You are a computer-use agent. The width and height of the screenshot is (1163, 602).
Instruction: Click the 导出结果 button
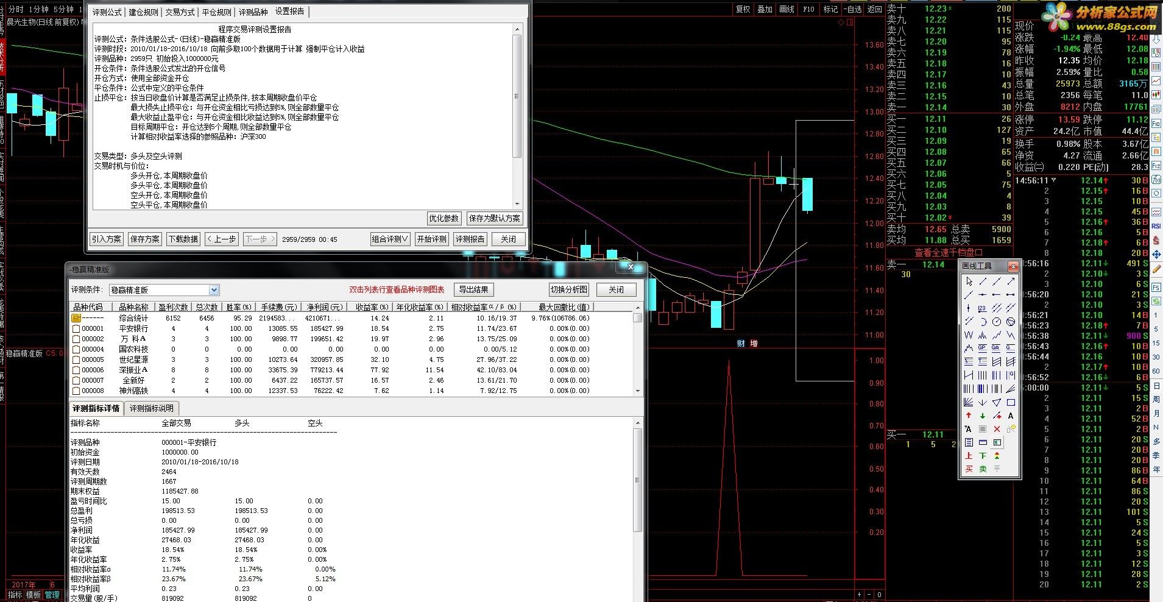(x=474, y=289)
